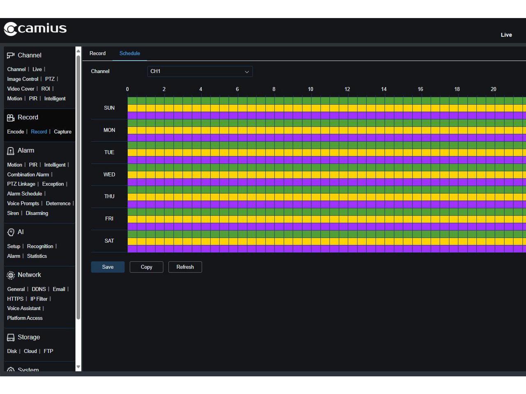Click the AI section head icon
Viewport: 526px width, 394px height.
(x=11, y=232)
